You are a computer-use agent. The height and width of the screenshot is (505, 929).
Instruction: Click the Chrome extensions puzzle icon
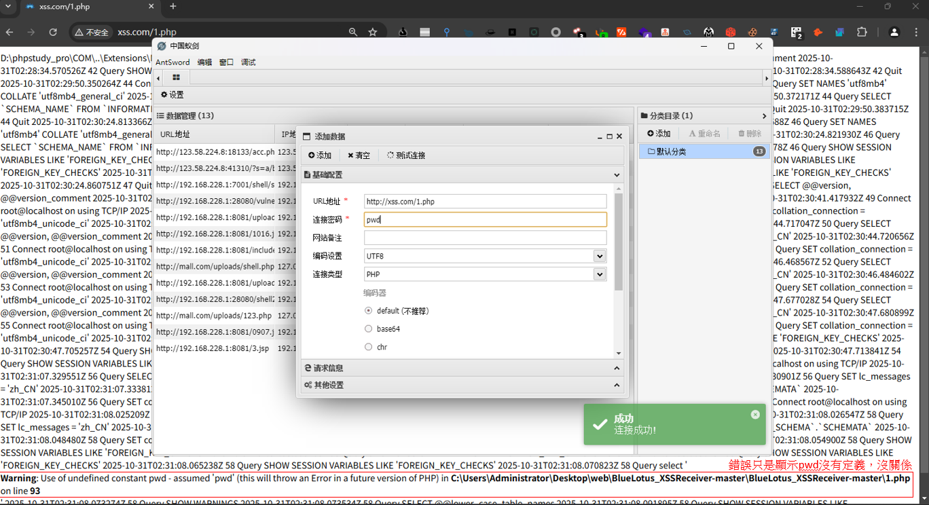[x=862, y=31]
